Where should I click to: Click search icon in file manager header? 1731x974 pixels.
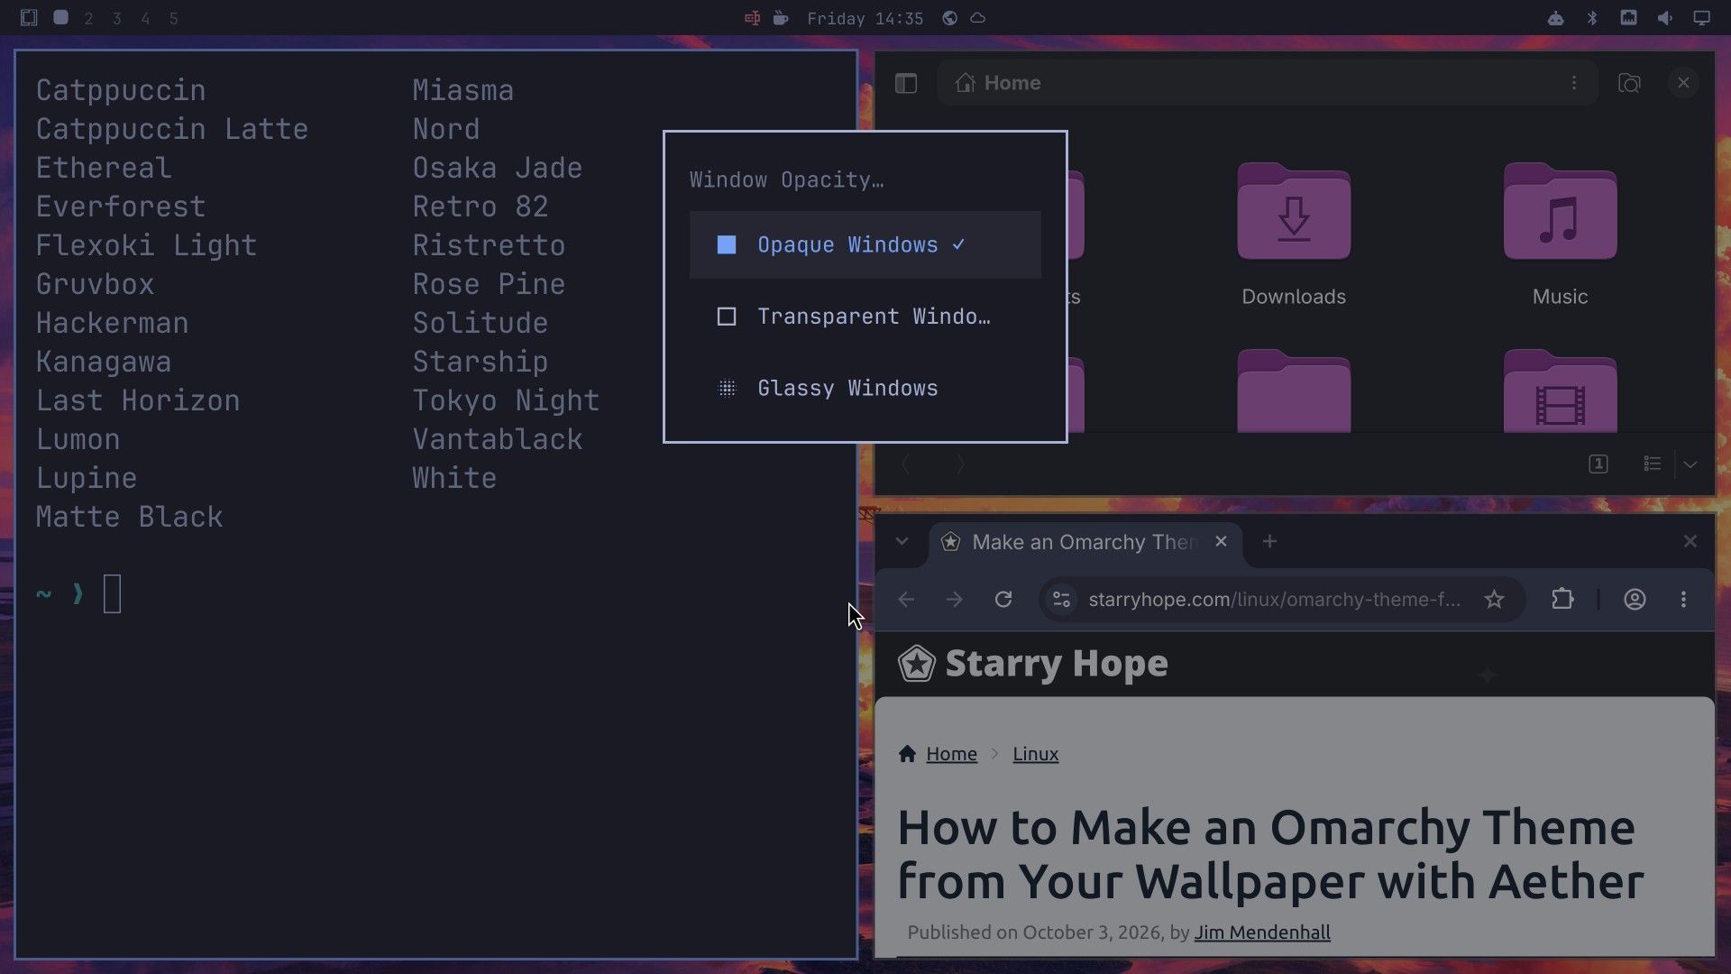[1629, 83]
